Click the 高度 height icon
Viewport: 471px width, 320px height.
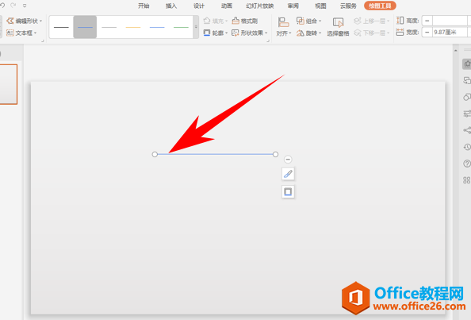[400, 21]
